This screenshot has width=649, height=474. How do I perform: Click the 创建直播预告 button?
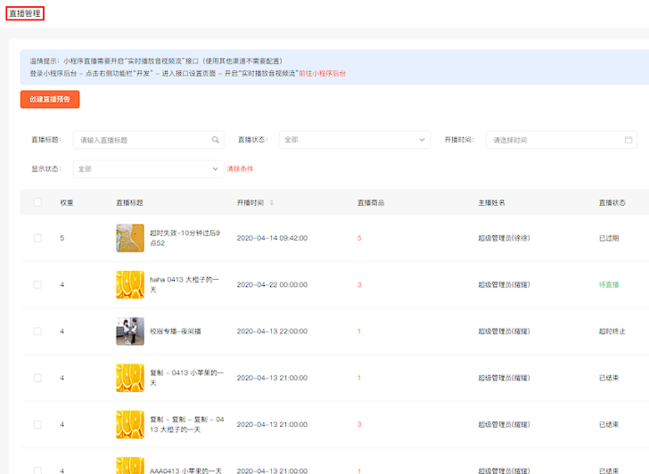[50, 99]
